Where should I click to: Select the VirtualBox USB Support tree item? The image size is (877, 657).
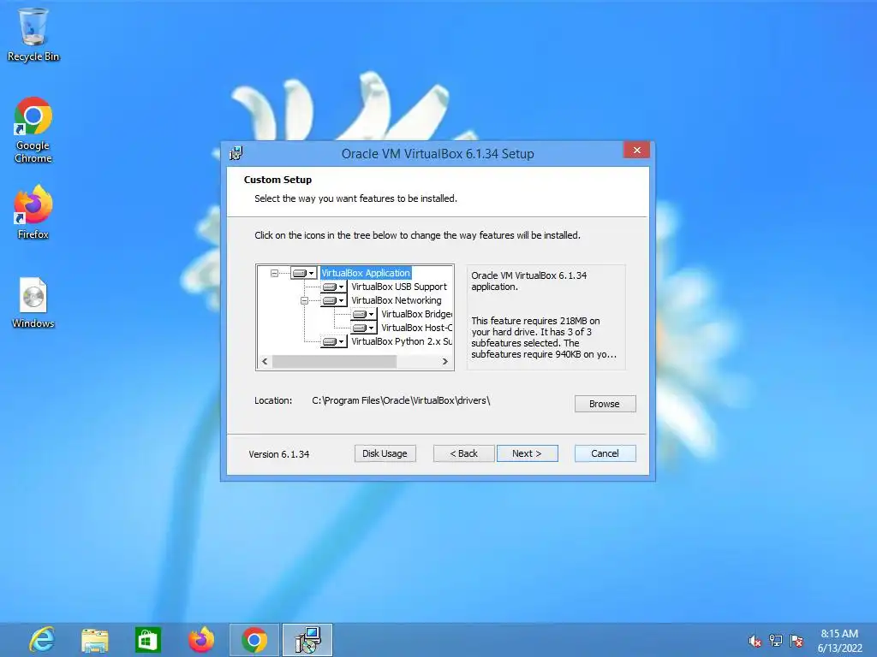click(399, 287)
